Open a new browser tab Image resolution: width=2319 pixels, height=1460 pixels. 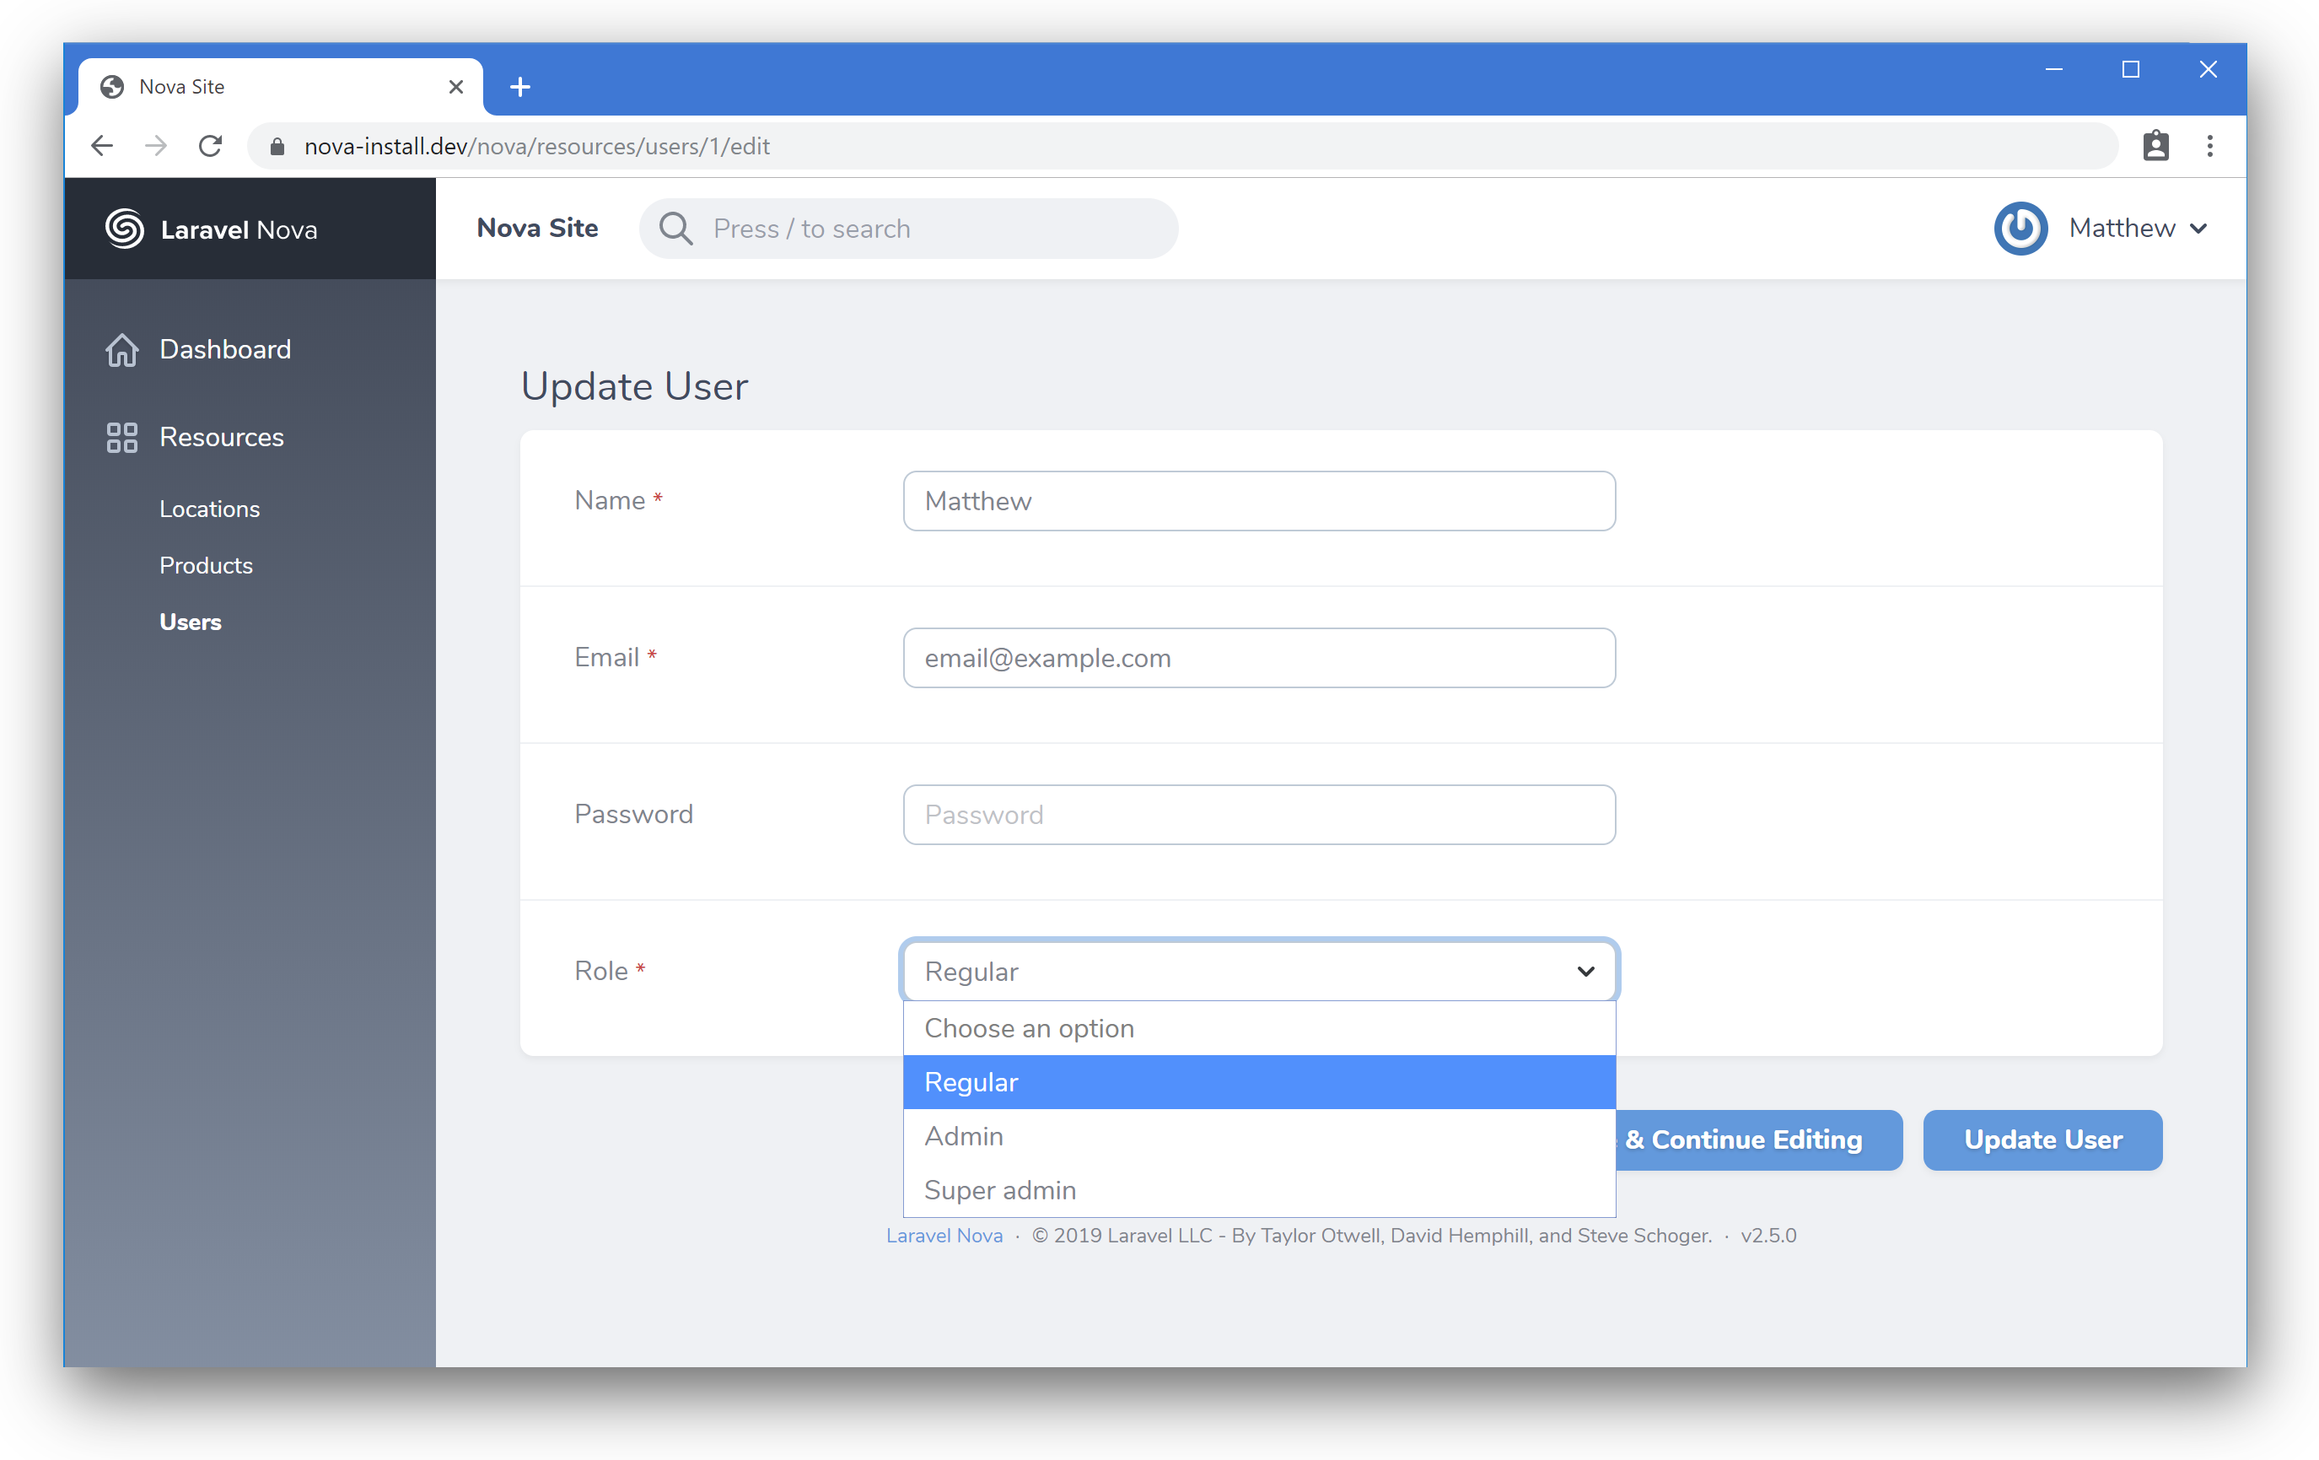pyautogui.click(x=520, y=87)
